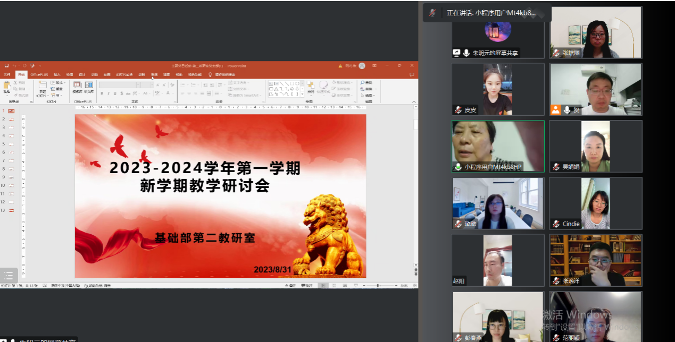
Task: Click the New Slide icon
Action: [x=43, y=86]
